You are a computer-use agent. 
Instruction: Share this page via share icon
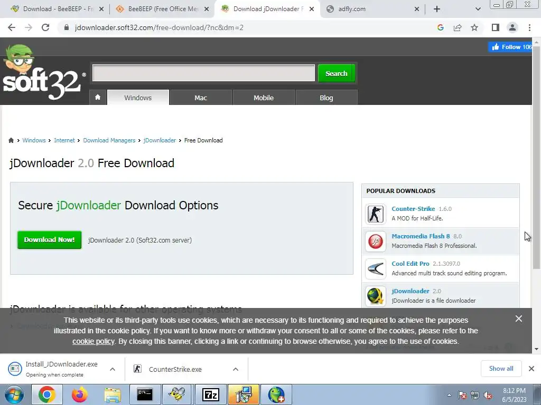coord(458,27)
